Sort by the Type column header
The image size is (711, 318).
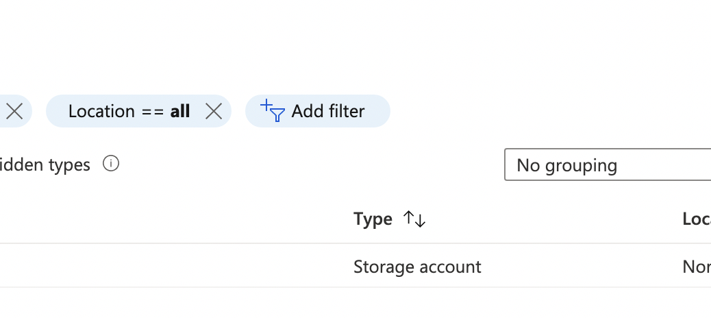coord(373,219)
